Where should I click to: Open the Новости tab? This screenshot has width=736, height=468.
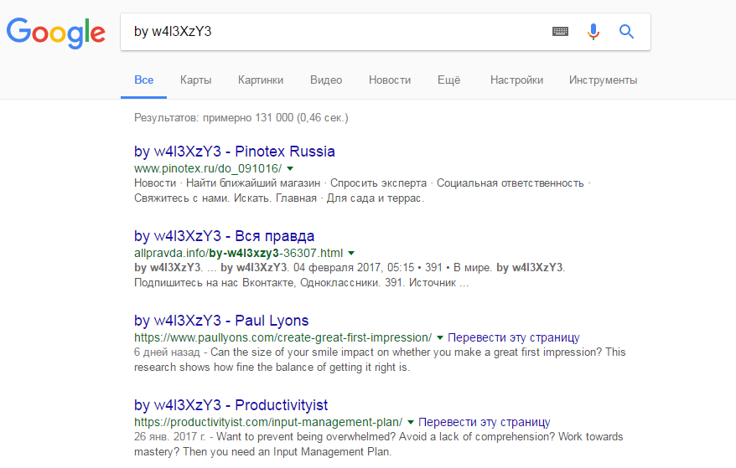(x=390, y=80)
